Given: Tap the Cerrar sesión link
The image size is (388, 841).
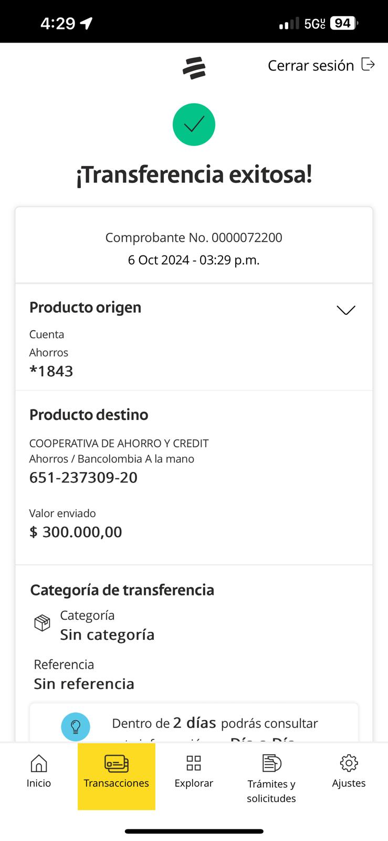Looking at the screenshot, I should 311,66.
